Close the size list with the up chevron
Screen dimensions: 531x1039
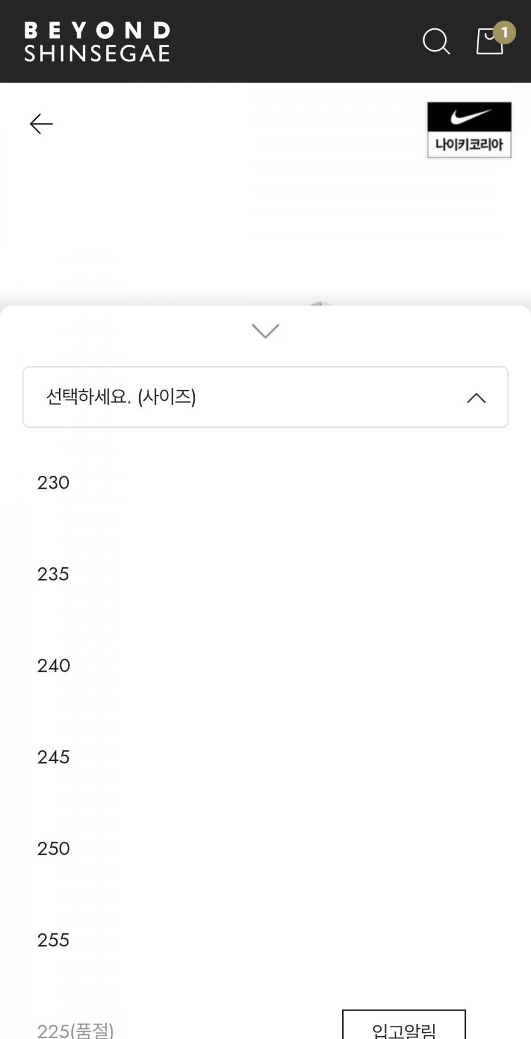click(476, 398)
